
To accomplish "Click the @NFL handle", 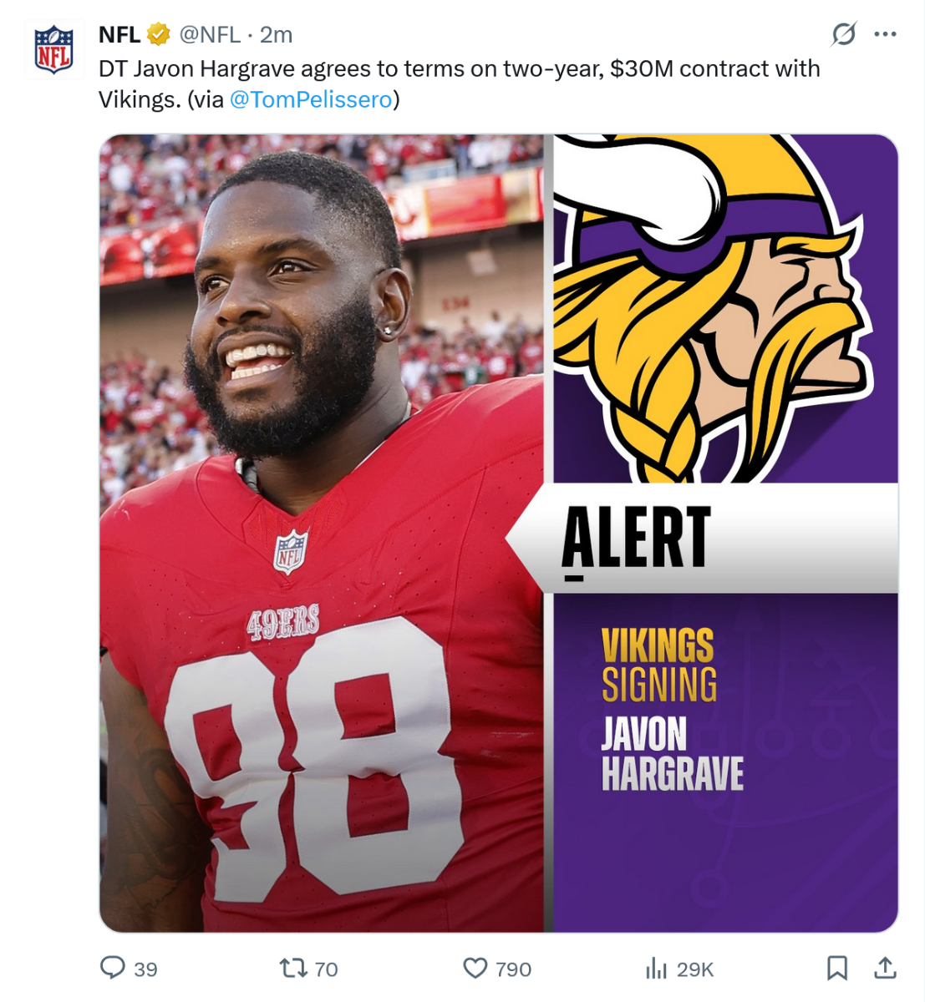I will coord(210,34).
